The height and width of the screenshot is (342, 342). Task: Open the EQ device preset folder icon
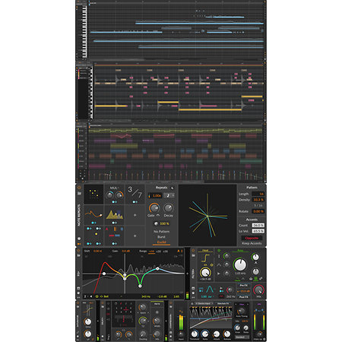[79, 255]
